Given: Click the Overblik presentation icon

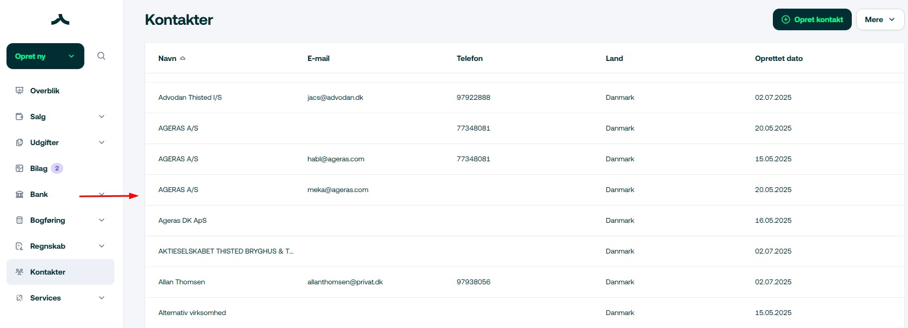Looking at the screenshot, I should point(19,91).
